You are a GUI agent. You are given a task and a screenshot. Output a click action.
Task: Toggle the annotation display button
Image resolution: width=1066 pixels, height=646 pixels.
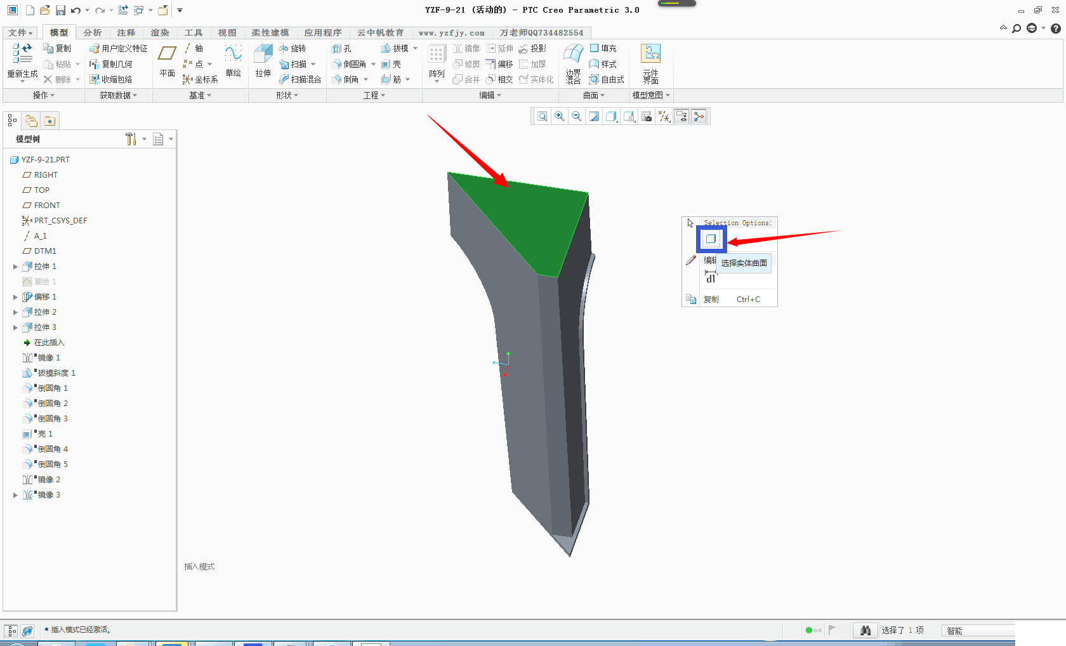[681, 116]
